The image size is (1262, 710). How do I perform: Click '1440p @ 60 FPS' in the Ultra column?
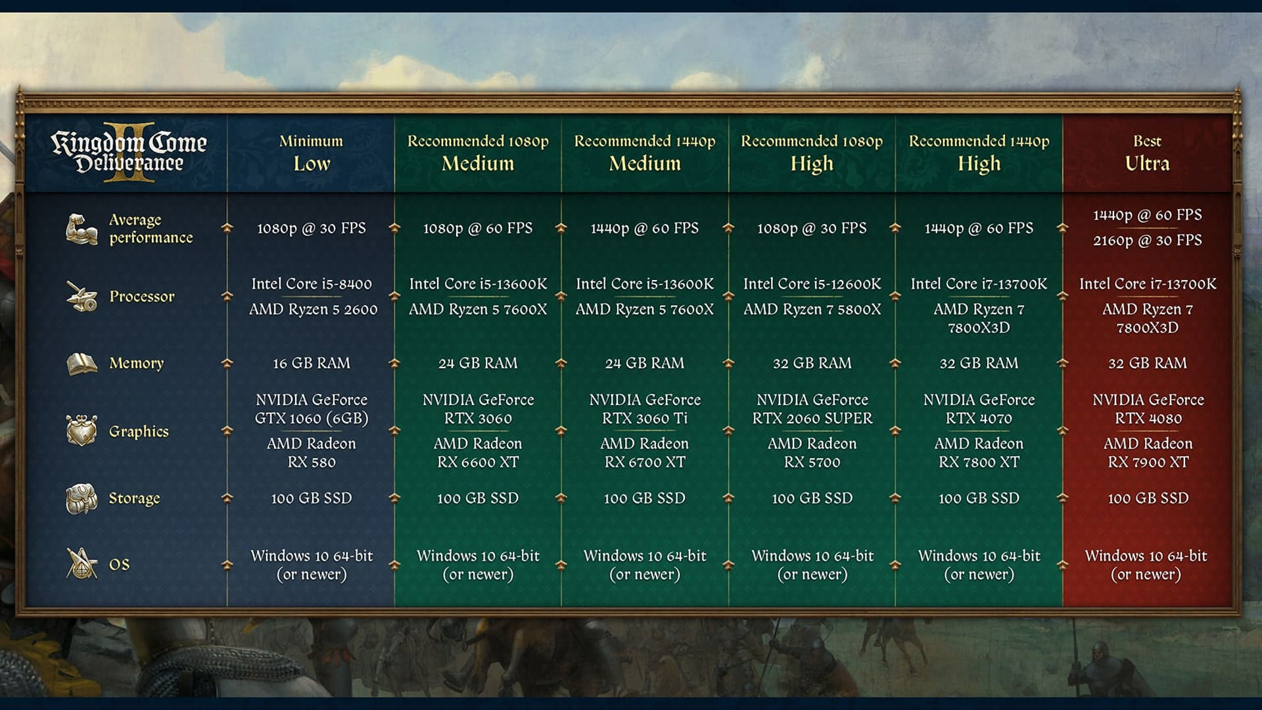coord(1148,215)
